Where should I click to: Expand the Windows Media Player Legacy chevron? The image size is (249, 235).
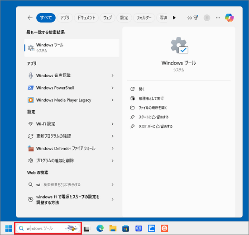tap(112, 100)
